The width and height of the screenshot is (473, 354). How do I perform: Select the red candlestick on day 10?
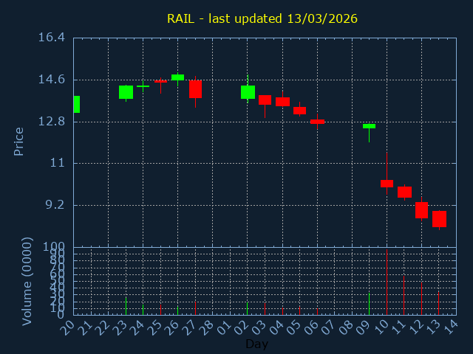[x=387, y=184]
